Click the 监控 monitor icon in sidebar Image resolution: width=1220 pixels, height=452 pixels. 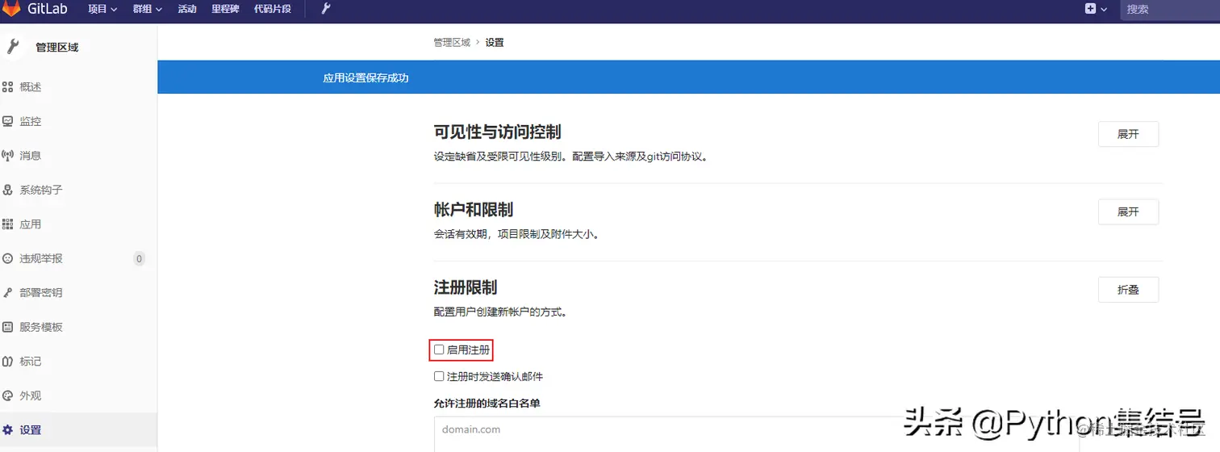pos(8,121)
